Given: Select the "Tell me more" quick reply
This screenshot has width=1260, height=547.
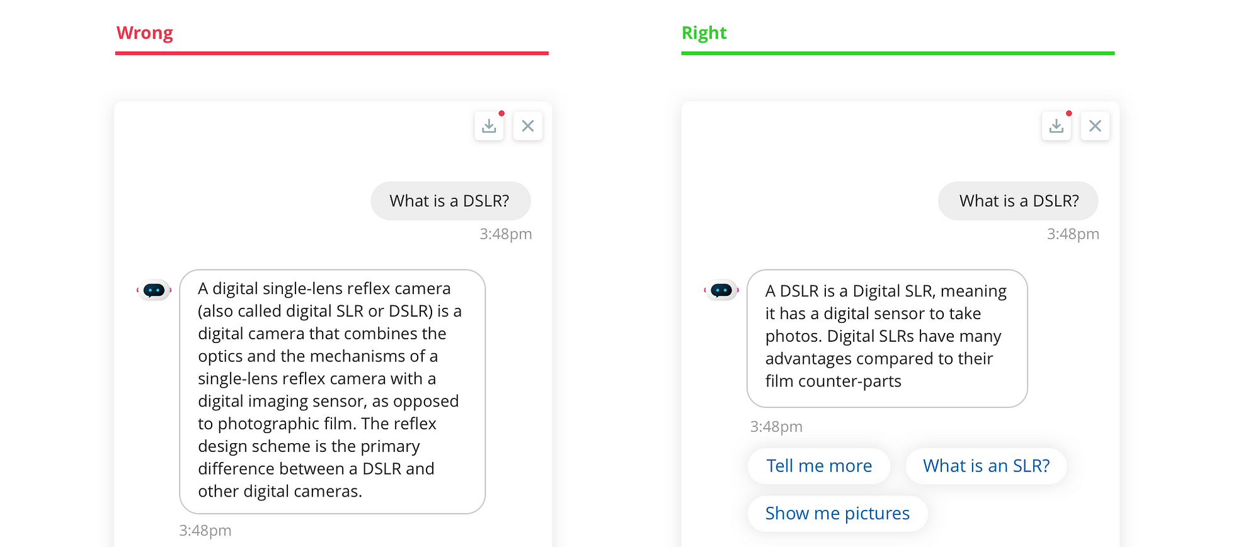Looking at the screenshot, I should pyautogui.click(x=819, y=466).
